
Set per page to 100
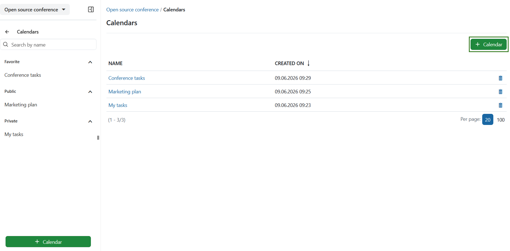coord(501,120)
